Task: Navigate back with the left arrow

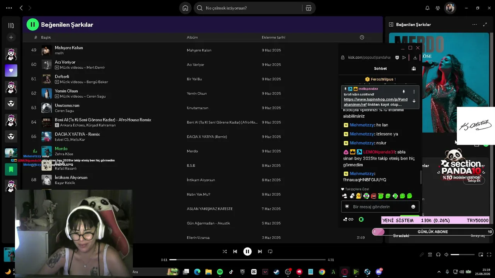Action: (x=21, y=8)
